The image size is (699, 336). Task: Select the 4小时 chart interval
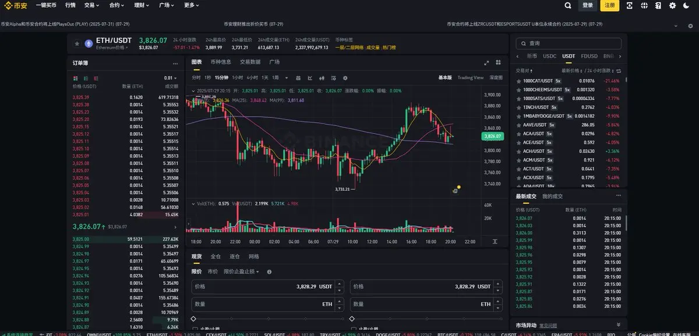coord(252,77)
